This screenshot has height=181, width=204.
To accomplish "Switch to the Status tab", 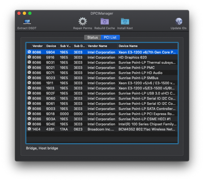I will 92,38.
